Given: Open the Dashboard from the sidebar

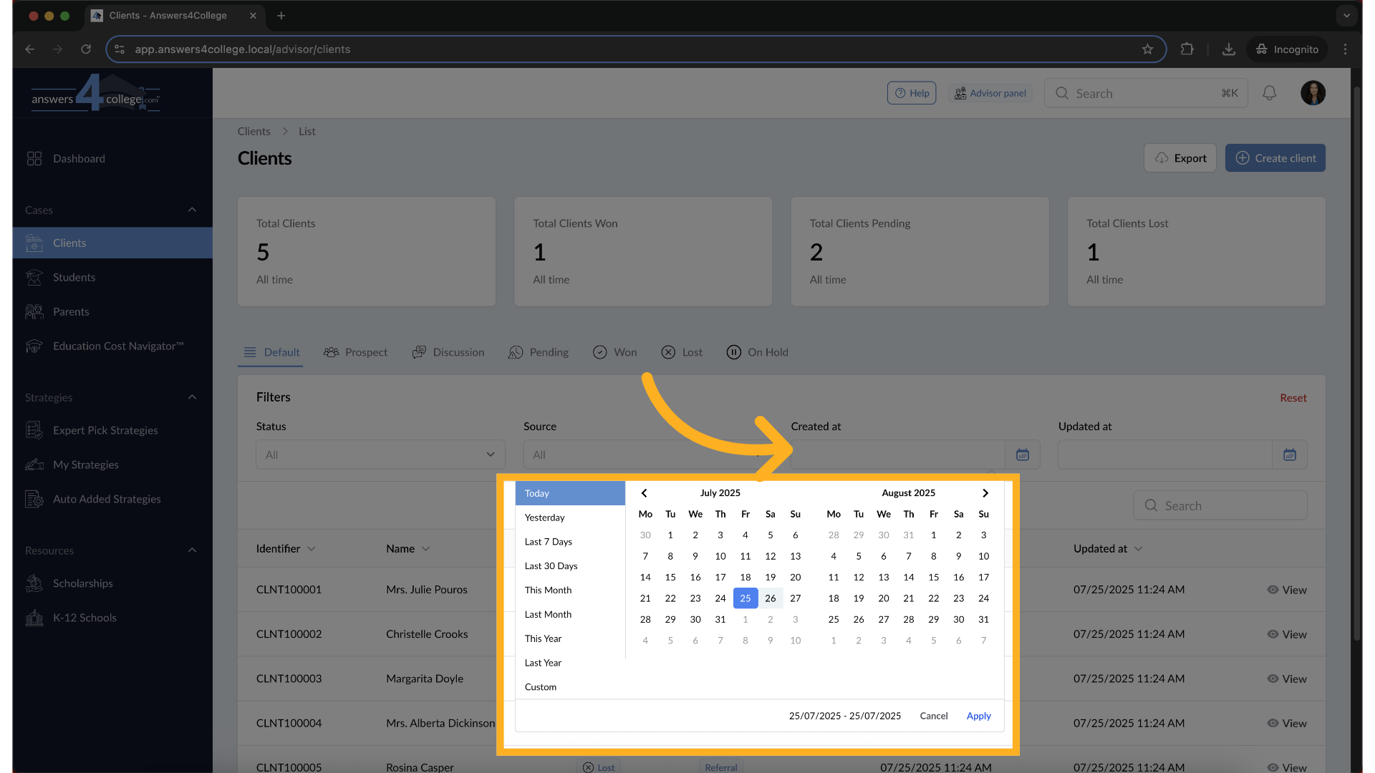Looking at the screenshot, I should (x=79, y=158).
